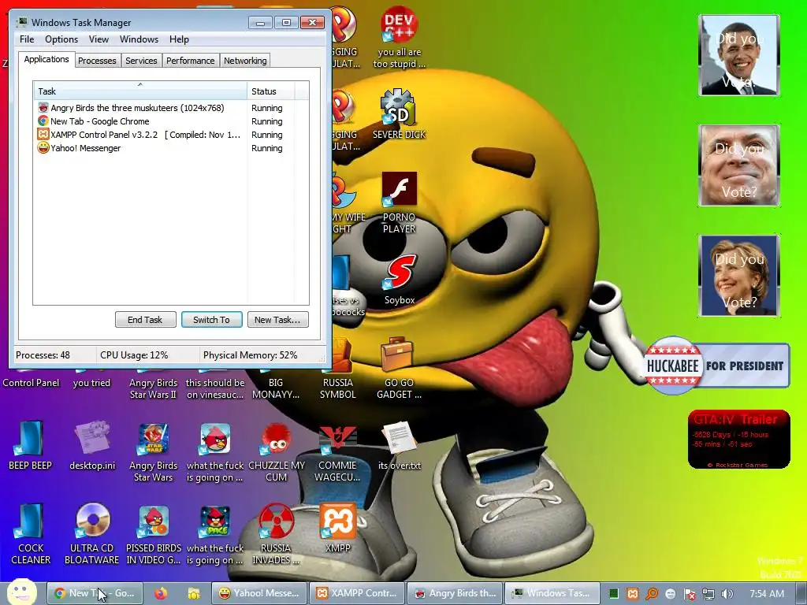The height and width of the screenshot is (605, 807).
Task: Click the McCain 'Did you Vote?' gadget
Action: (x=739, y=165)
